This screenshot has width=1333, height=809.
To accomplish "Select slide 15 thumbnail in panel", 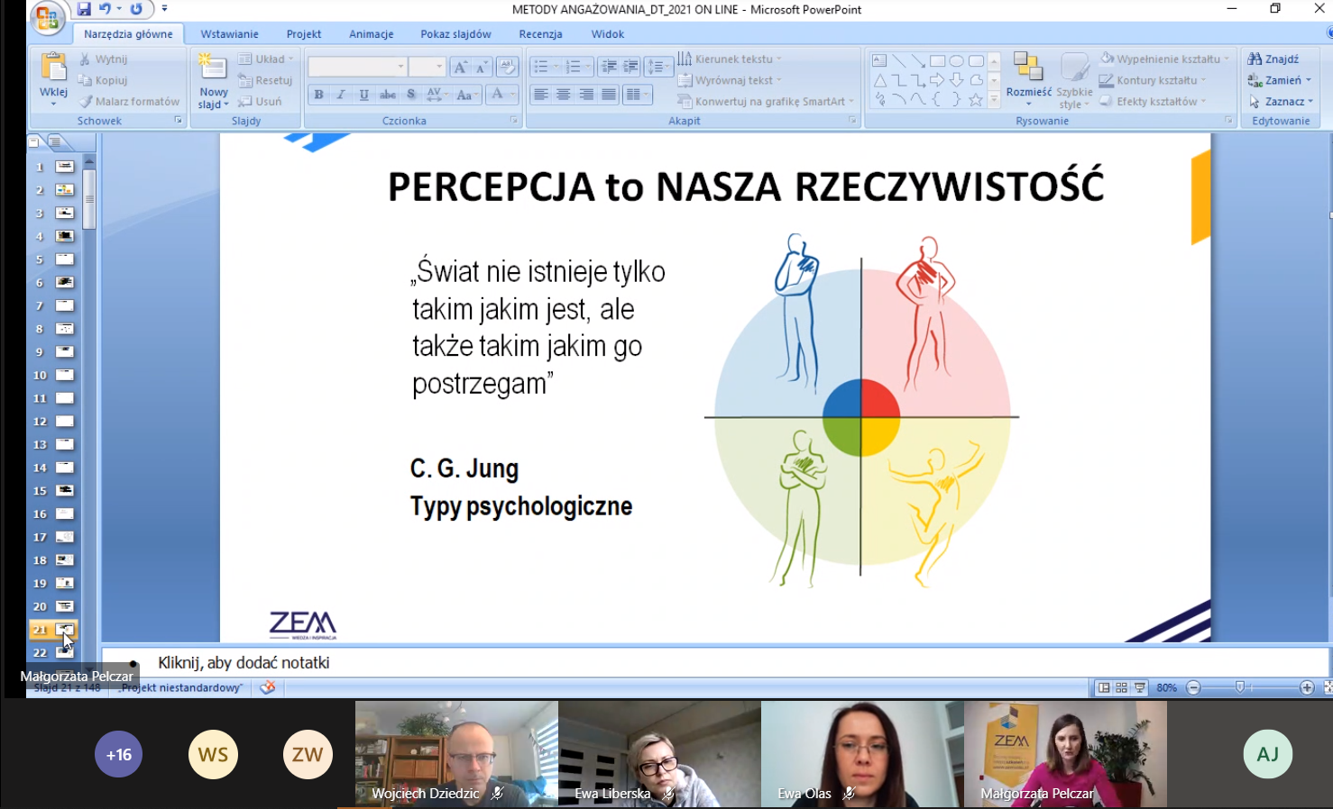I will click(65, 491).
